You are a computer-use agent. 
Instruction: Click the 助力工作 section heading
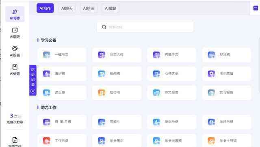point(48,108)
